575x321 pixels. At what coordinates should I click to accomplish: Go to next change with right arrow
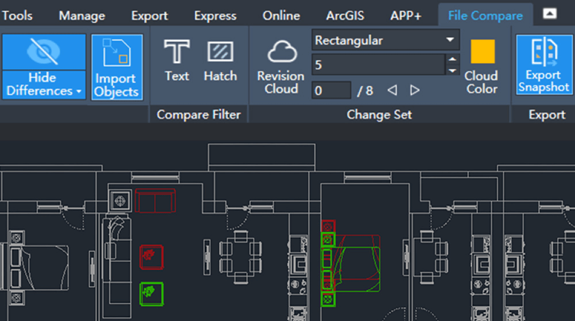tap(415, 90)
